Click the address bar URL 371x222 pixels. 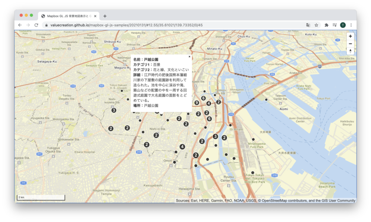point(126,25)
